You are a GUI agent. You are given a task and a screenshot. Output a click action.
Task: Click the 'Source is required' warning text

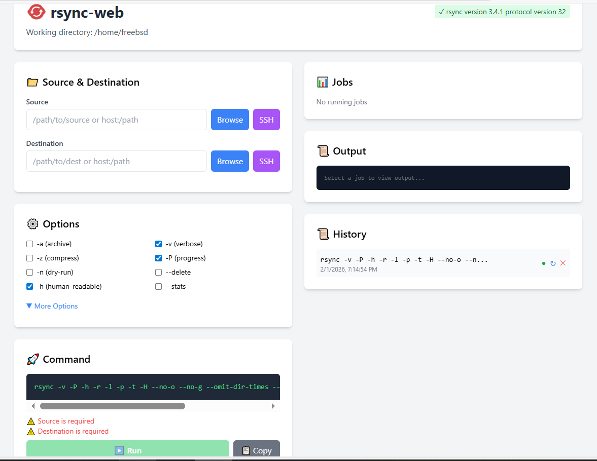pos(66,421)
